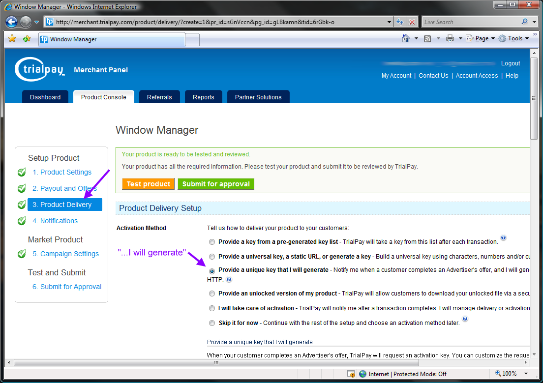This screenshot has width=543, height=383.
Task: Open the search provider options dropdown
Action: point(534,22)
